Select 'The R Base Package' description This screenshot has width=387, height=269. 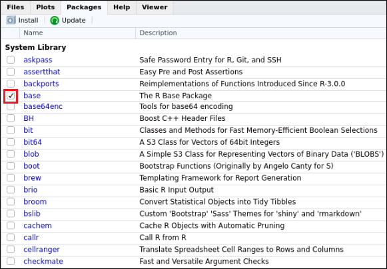tap(175, 96)
